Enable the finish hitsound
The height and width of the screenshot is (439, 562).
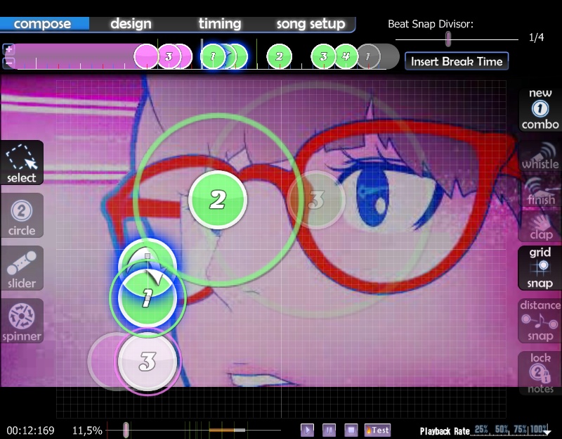[540, 192]
